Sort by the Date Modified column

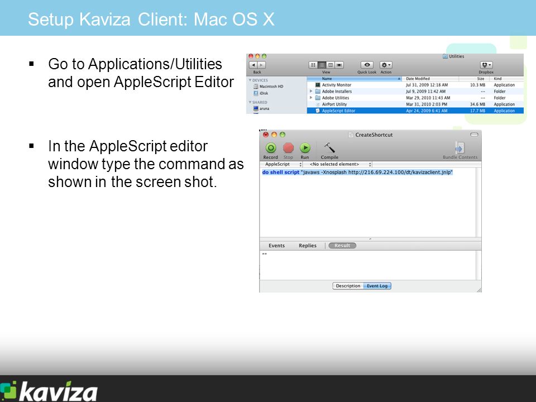430,79
